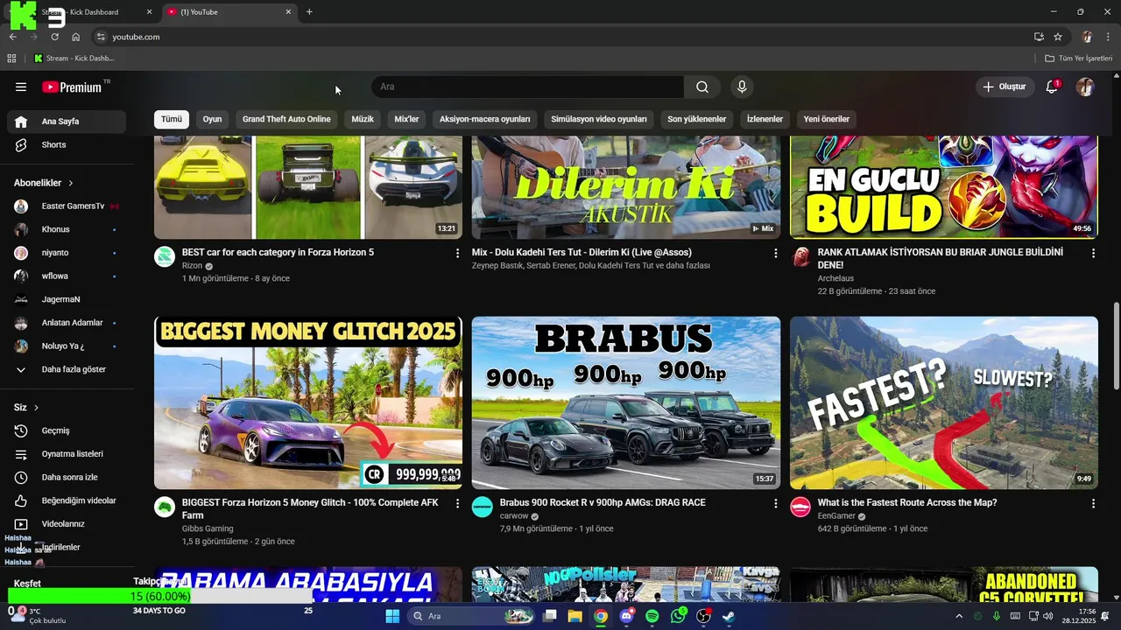Screen dimensions: 1121x630
Task: Click the Oluştur create button
Action: tap(1004, 87)
